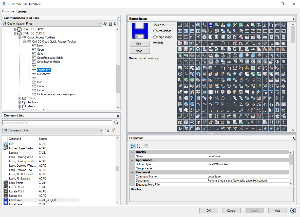Screen dimensions: 300x217
Task: Collapse the Customizations in All Files panel
Action: click(118, 18)
